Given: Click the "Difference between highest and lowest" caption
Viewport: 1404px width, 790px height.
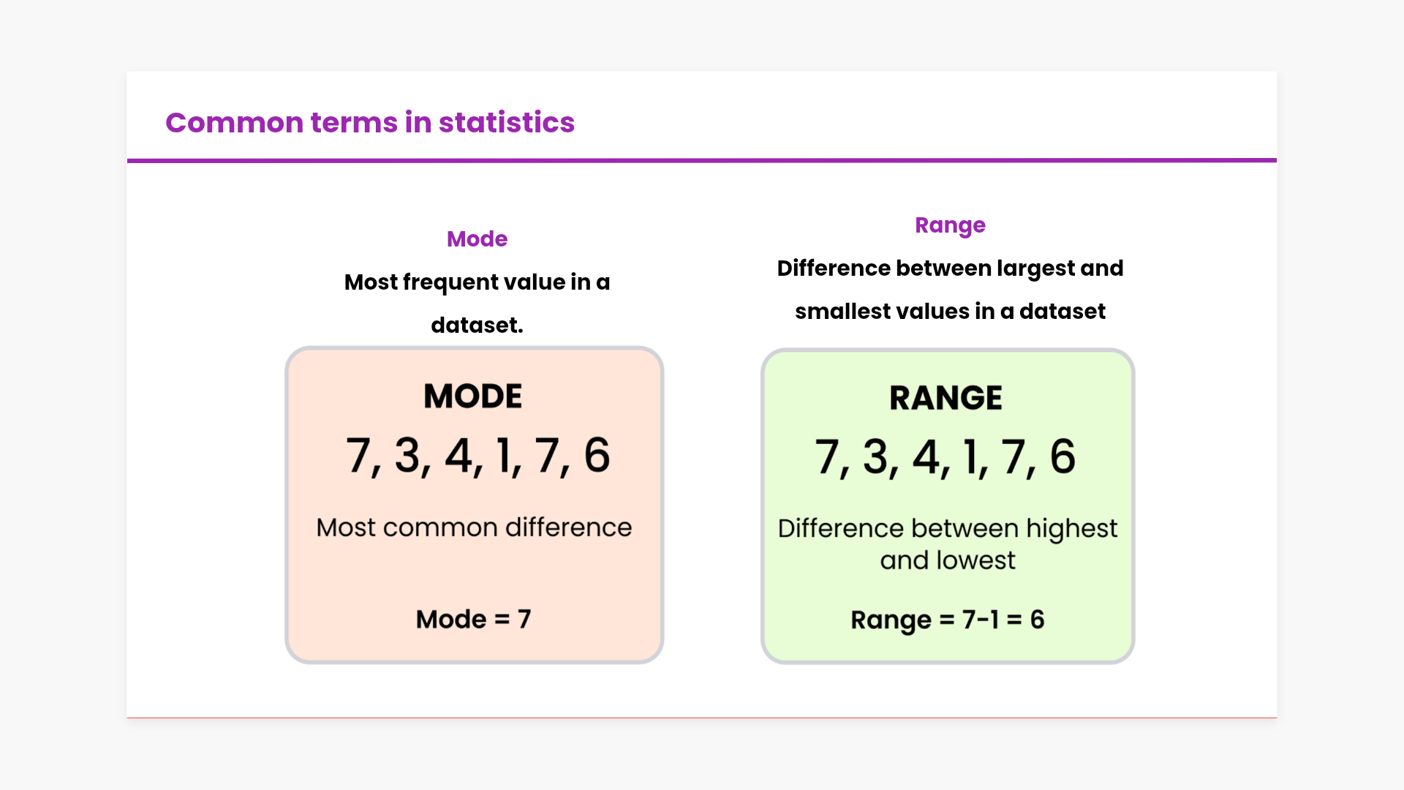Looking at the screenshot, I should [947, 543].
